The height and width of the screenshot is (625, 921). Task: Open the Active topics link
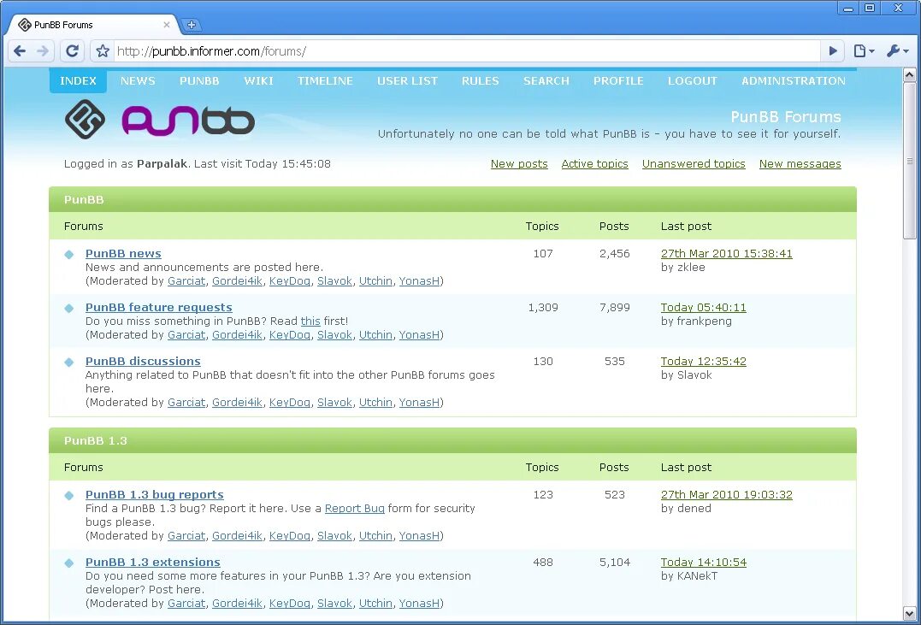[594, 164]
